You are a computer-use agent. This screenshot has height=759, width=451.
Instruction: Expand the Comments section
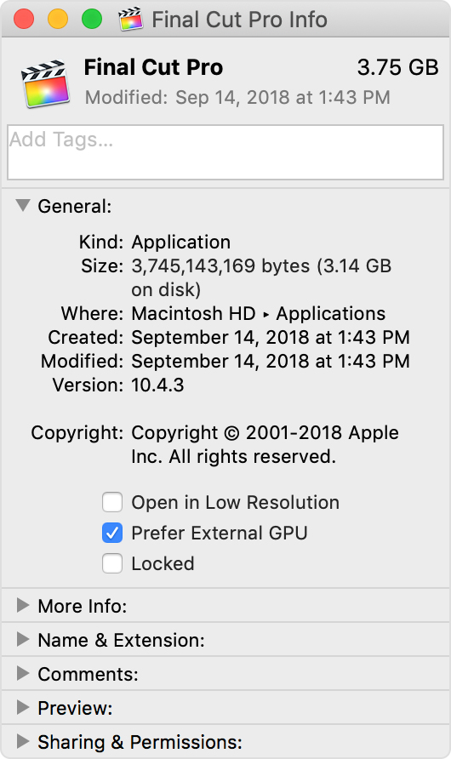pos(23,673)
